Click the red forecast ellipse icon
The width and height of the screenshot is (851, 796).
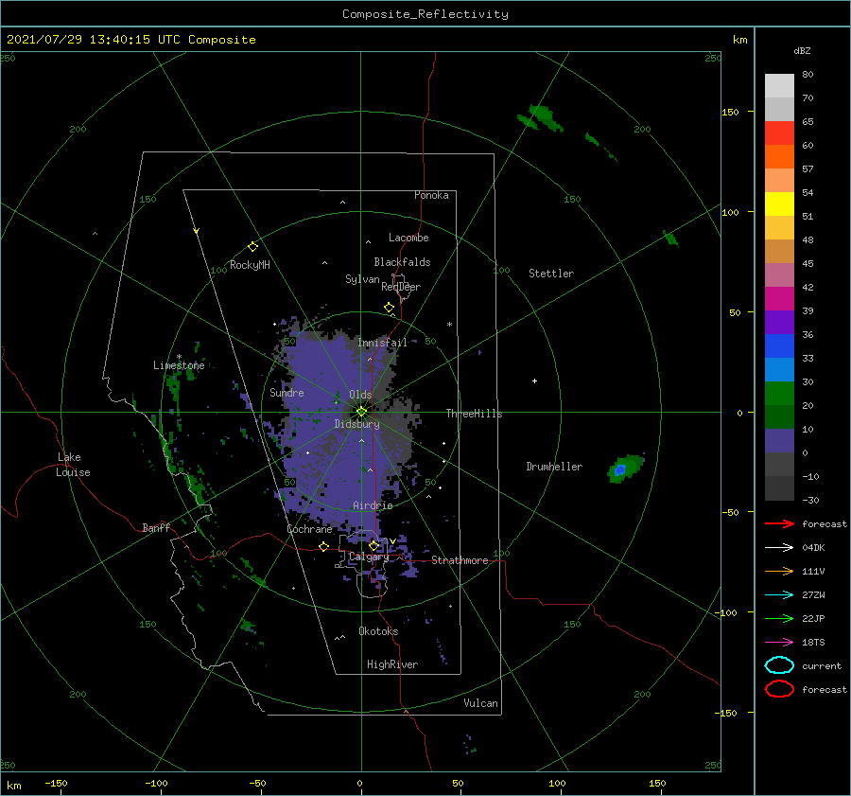click(779, 689)
